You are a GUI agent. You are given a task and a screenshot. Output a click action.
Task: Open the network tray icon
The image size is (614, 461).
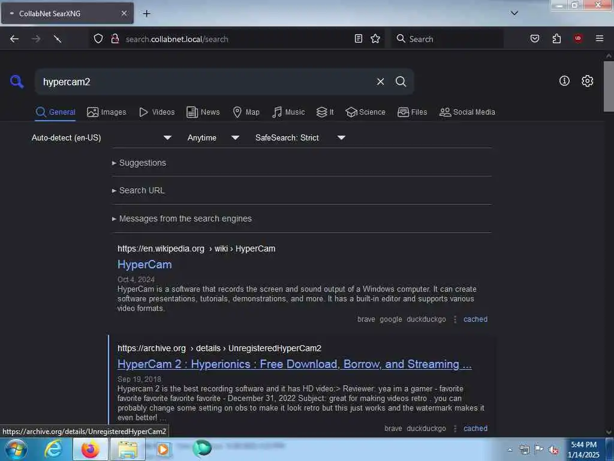click(524, 450)
